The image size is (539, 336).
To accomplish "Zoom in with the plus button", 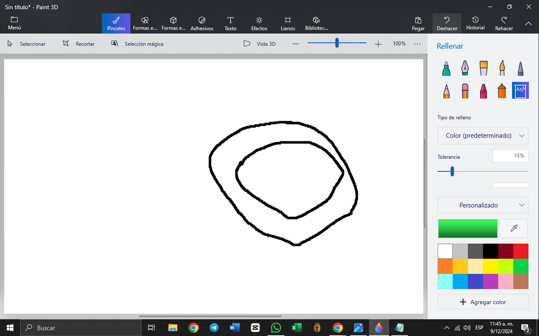I will pyautogui.click(x=378, y=44).
